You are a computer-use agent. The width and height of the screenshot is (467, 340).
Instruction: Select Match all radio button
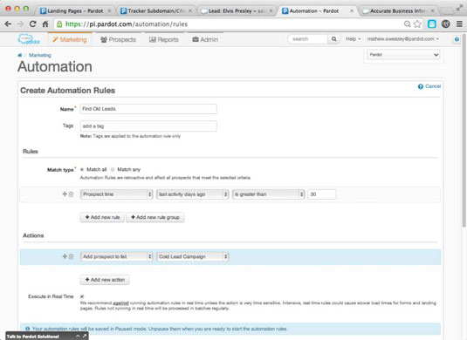tap(82, 169)
